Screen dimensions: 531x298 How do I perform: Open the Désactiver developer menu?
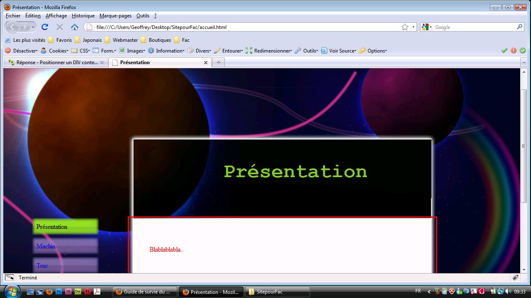(x=21, y=51)
